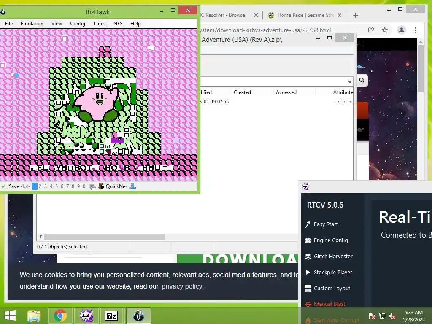
Task: Click the 7-Zip horizontal scrollbar thumb
Action: point(105,237)
